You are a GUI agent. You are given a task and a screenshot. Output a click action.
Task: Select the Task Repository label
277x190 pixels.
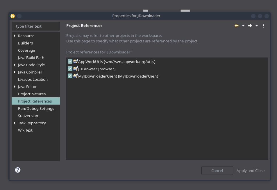[32, 123]
